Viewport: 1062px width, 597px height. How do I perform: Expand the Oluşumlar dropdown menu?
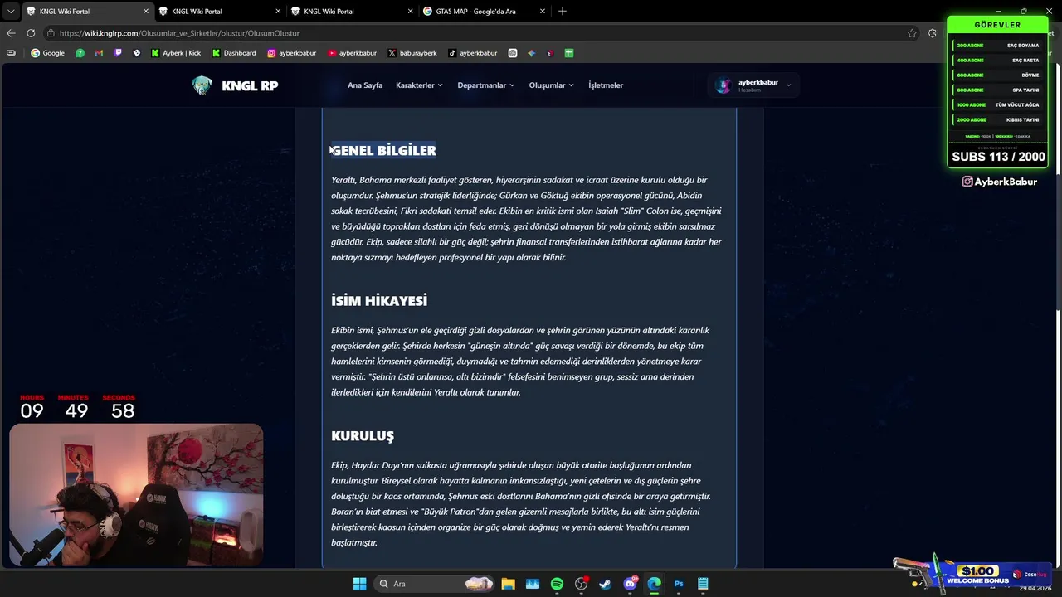coord(552,85)
